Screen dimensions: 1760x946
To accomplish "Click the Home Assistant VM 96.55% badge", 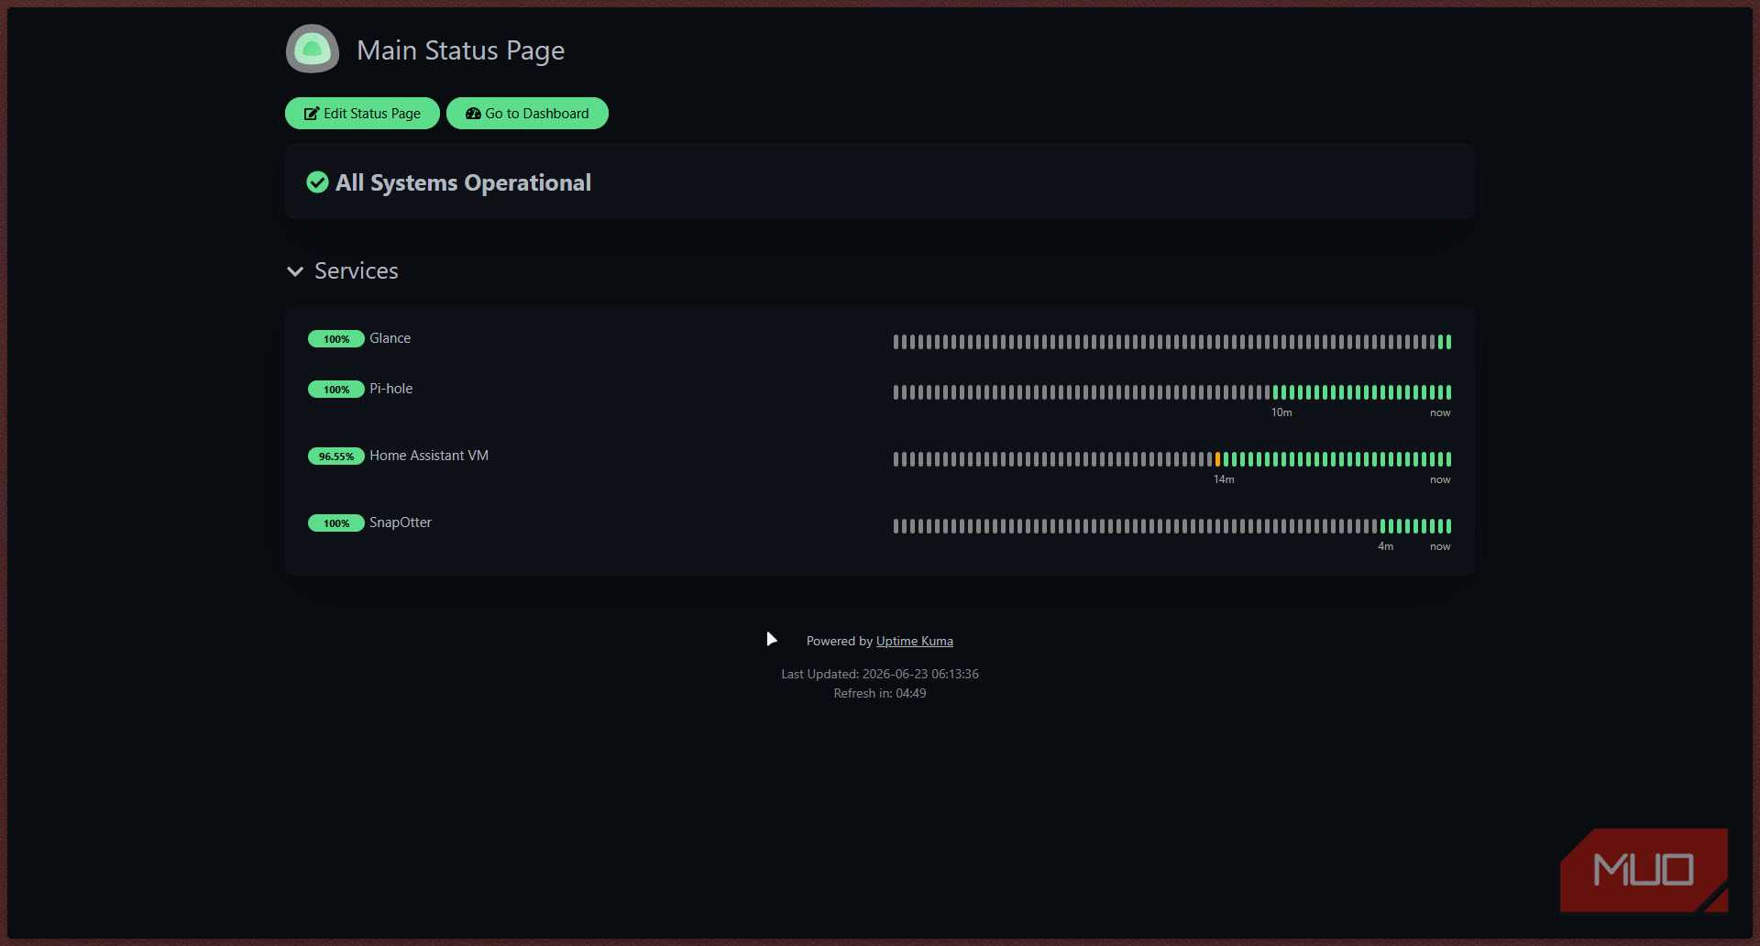I will click(336, 456).
